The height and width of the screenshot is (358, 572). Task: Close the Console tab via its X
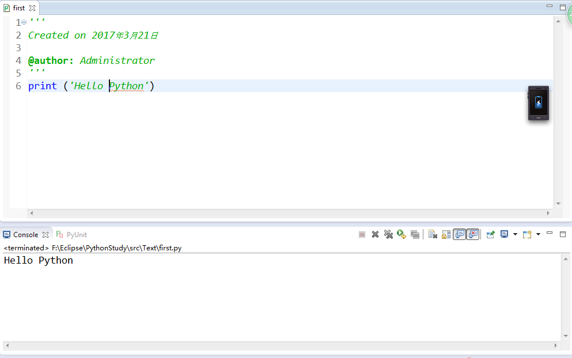(46, 235)
